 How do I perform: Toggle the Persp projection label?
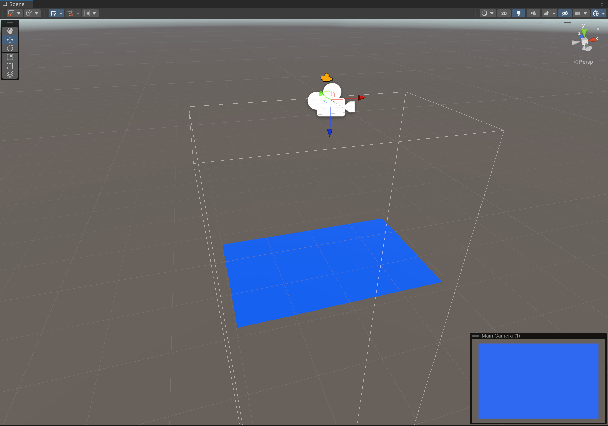click(583, 62)
